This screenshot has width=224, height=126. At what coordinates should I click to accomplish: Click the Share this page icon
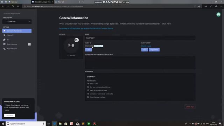pos(216,6)
